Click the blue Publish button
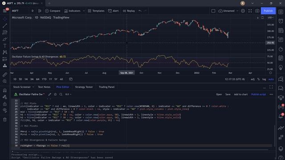Image resolution: width=285 pixels, height=160 pixels. 268,11
